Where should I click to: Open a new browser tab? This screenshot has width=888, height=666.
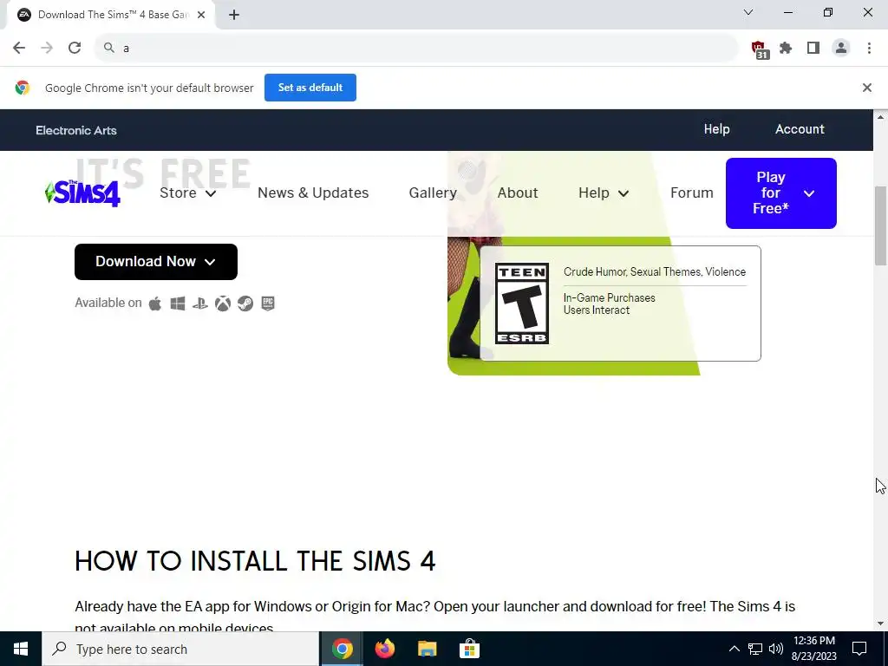[x=234, y=15]
